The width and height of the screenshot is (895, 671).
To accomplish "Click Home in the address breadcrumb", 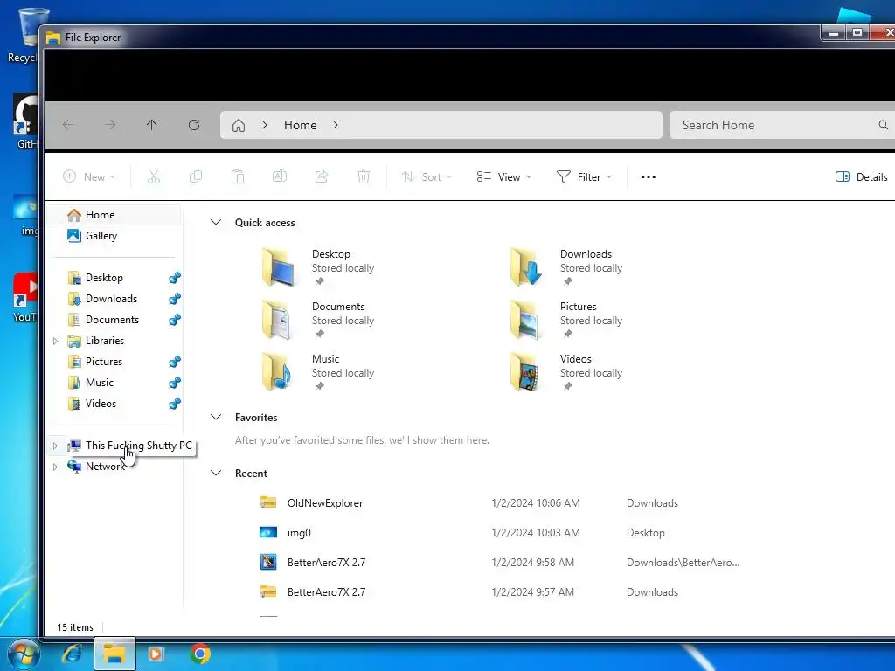I will coord(301,125).
